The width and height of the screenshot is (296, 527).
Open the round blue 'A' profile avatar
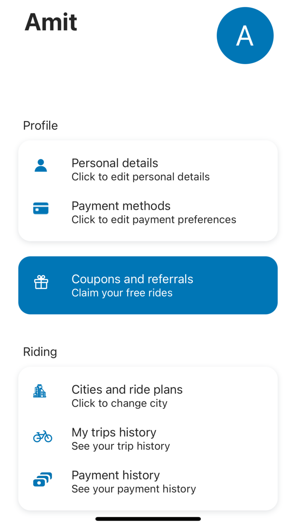(245, 36)
